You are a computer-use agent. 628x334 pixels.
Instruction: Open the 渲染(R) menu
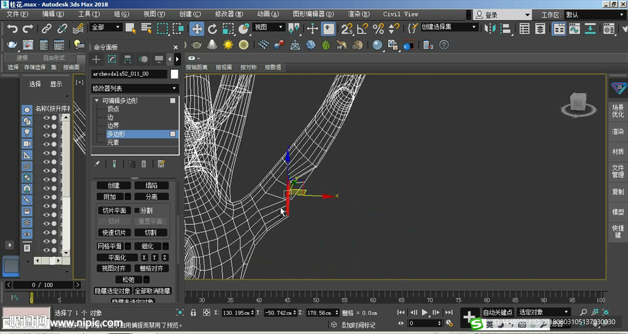coord(359,14)
